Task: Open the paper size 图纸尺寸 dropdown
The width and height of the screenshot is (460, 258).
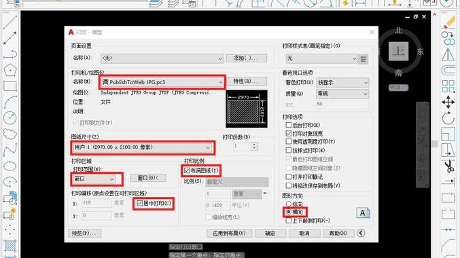Action: [142, 147]
